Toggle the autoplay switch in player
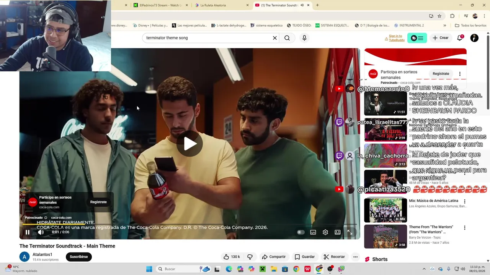 (x=301, y=232)
